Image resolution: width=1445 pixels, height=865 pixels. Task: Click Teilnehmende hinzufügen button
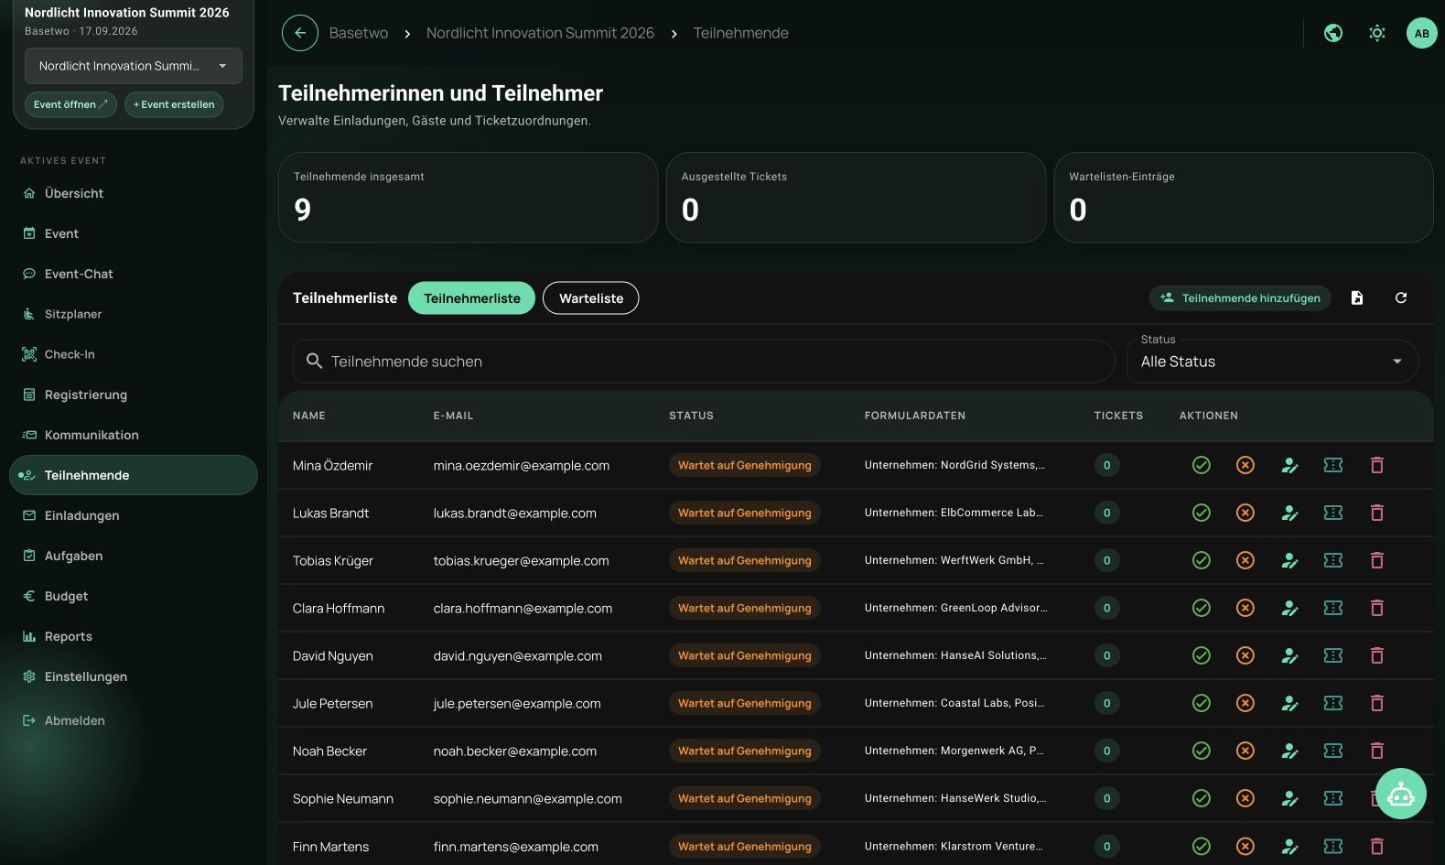tap(1240, 297)
